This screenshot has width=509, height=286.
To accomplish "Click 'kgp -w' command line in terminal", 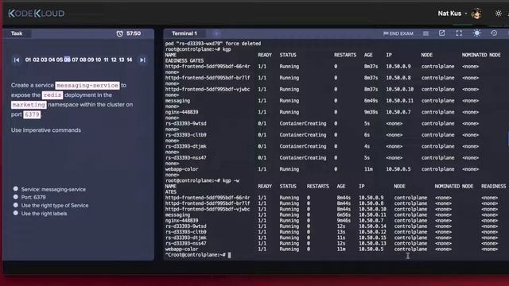I will tap(203, 180).
